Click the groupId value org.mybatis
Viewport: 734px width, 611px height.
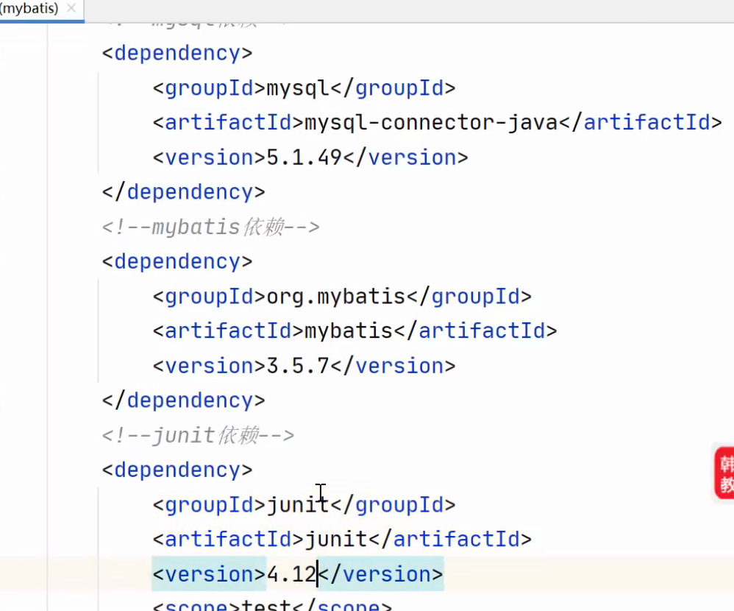(x=336, y=297)
